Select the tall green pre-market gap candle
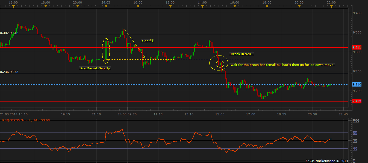The image size is (368, 163). (106, 50)
